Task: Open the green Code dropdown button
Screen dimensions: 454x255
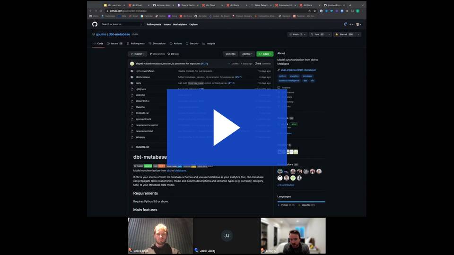Action: tap(265, 54)
